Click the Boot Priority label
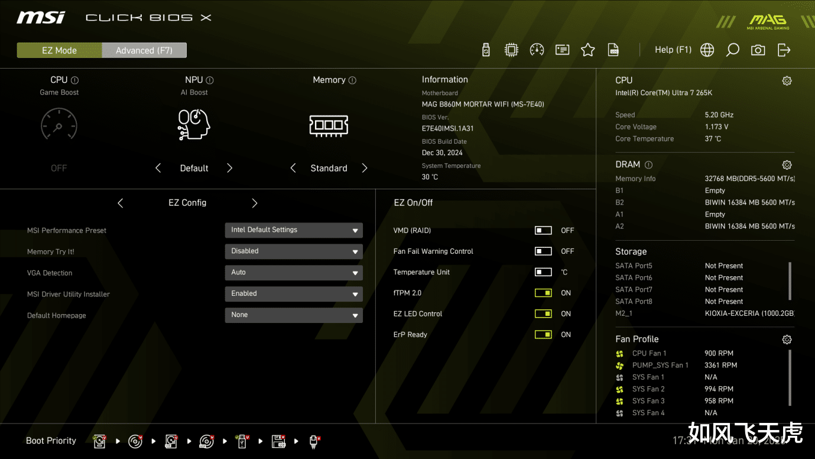 click(x=51, y=441)
